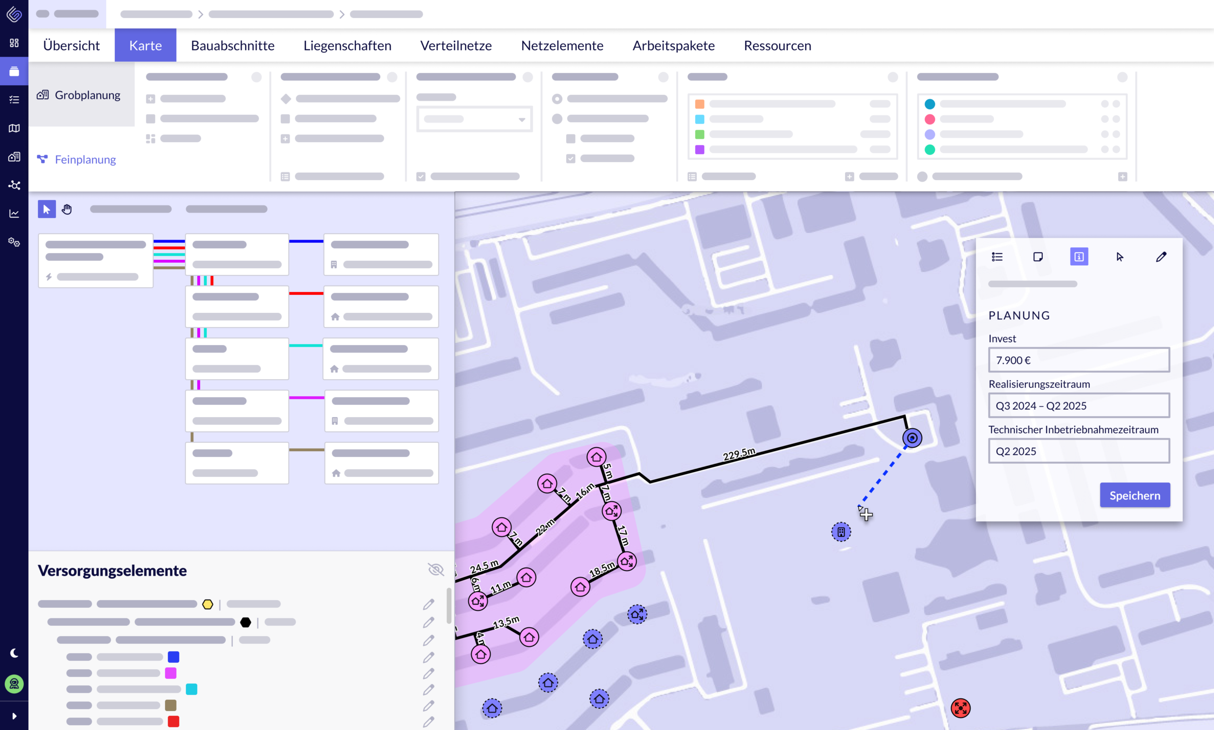Switch to the Übersicht tab

click(71, 45)
